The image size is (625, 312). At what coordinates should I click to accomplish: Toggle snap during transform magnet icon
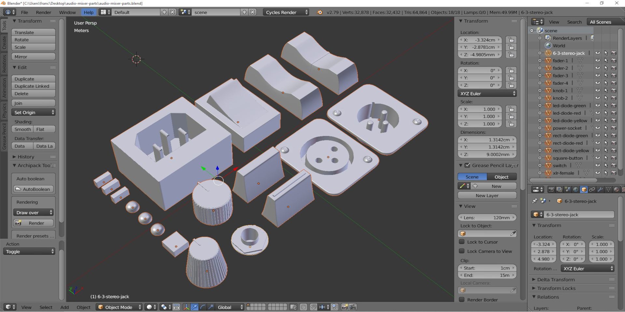coord(313,307)
